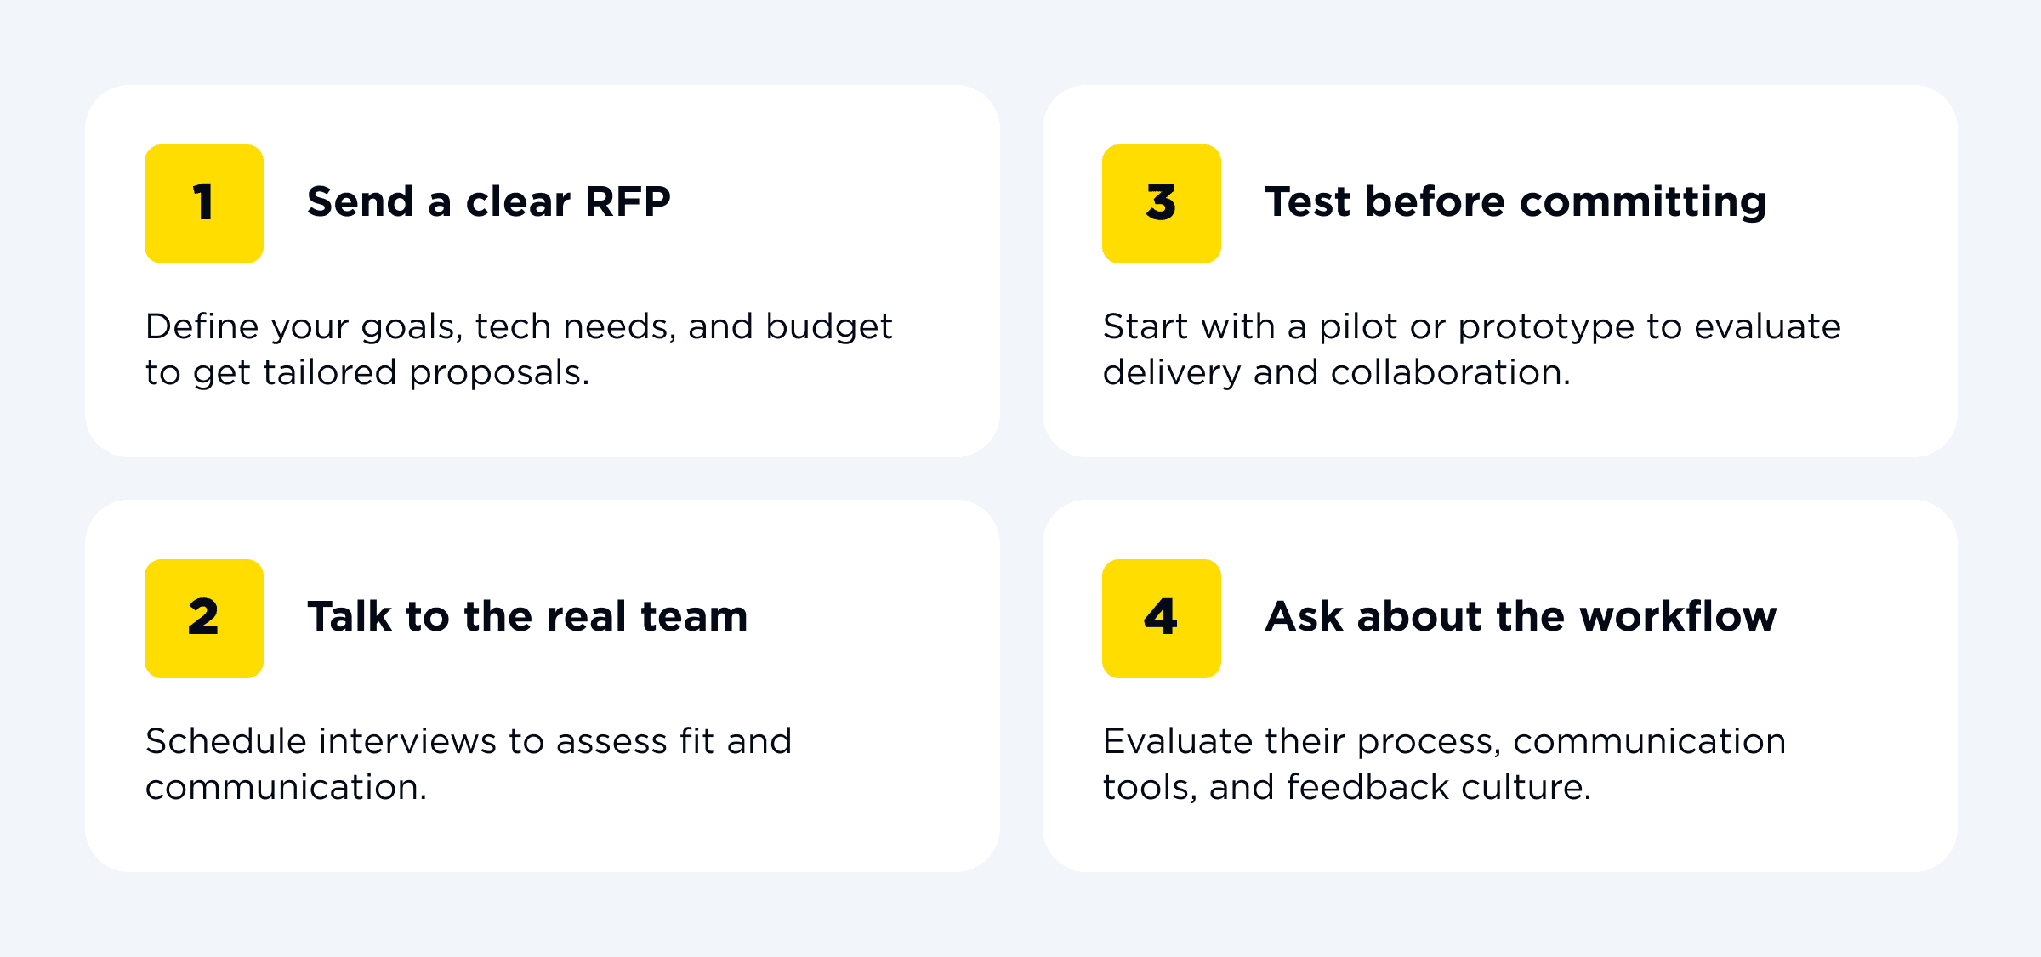Viewport: 2041px width, 957px height.
Task: Click the 'Define your goals, tech needs' line
Action: point(519,327)
